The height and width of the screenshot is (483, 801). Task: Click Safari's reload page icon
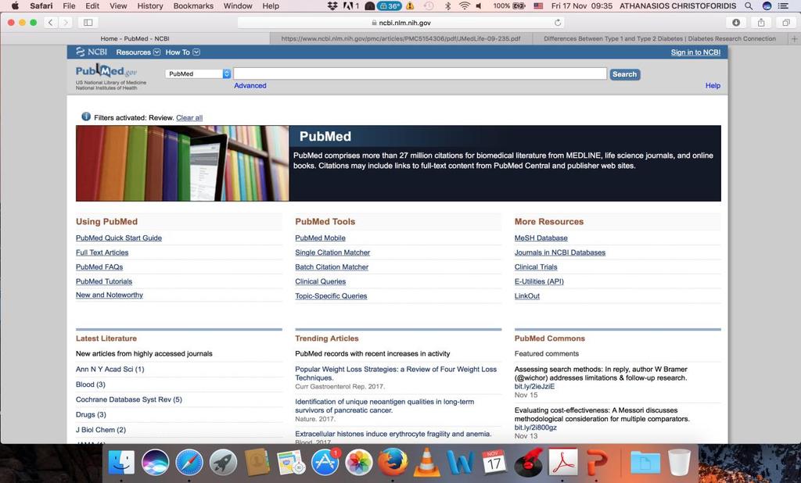(557, 23)
